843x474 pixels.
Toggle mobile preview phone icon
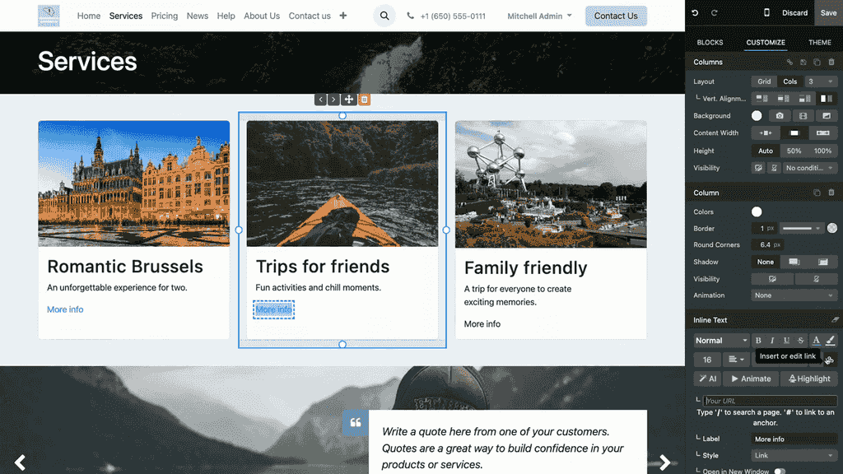coord(766,13)
